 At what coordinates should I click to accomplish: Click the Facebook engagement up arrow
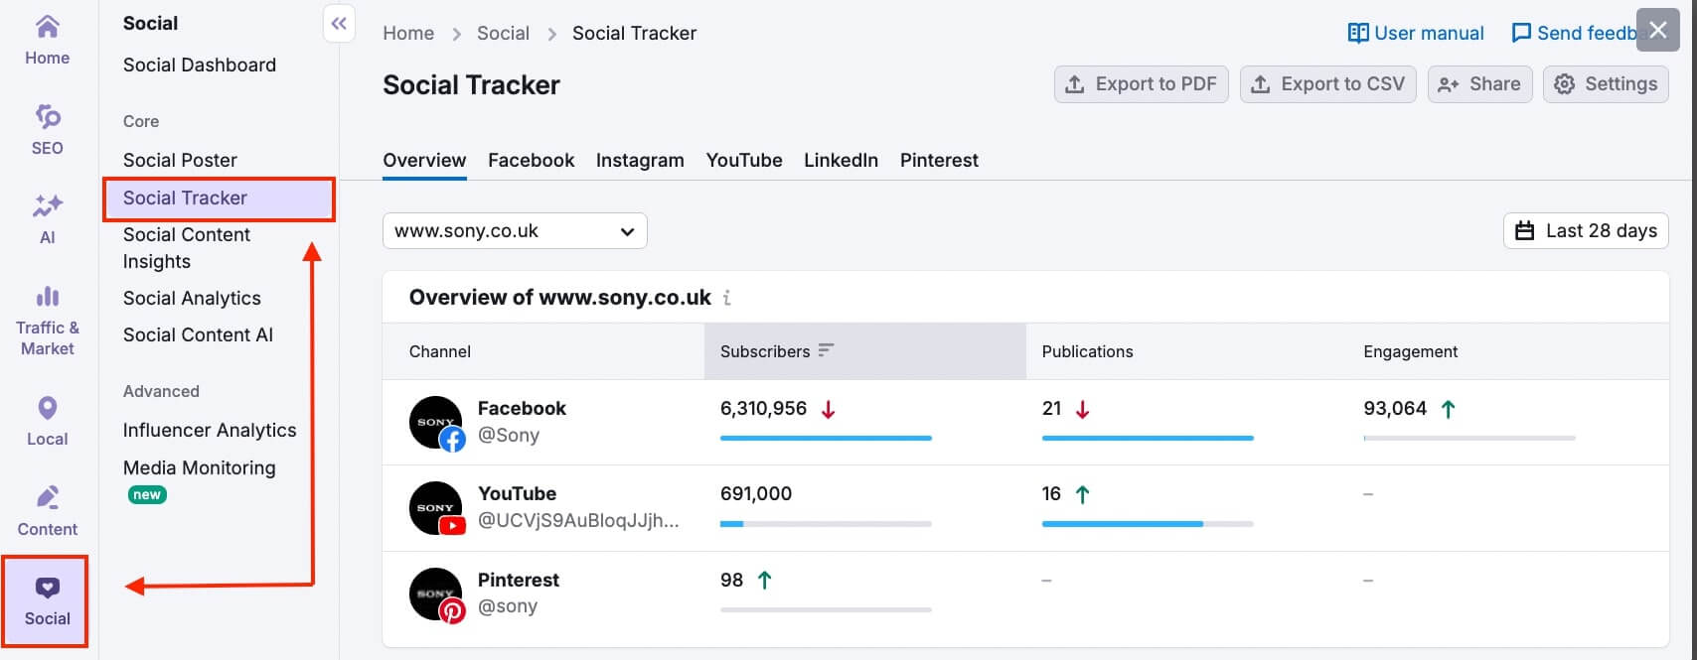click(1449, 409)
